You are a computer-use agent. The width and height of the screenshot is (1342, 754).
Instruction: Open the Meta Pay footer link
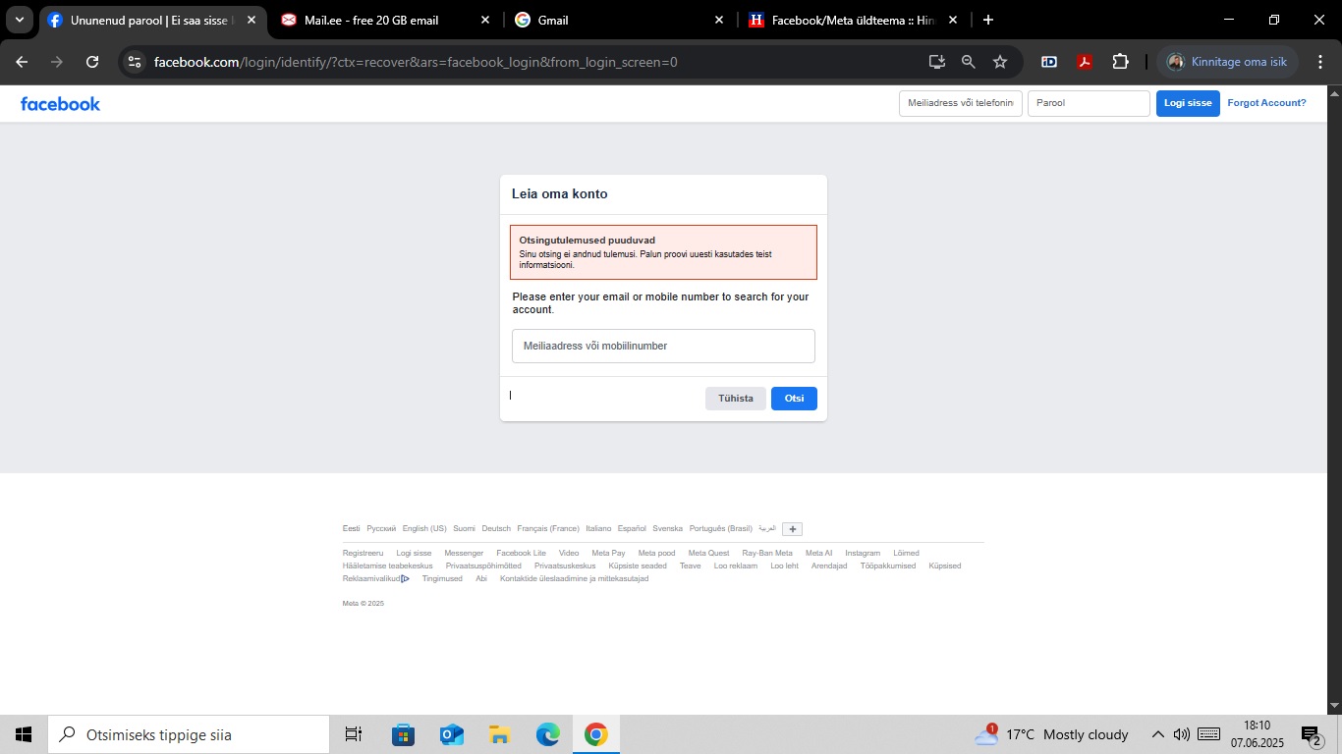click(608, 554)
